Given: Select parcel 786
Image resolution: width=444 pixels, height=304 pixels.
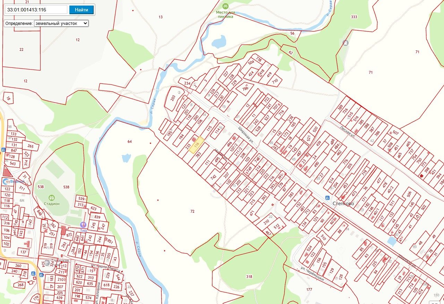Looking at the screenshot, I should tap(246, 88).
